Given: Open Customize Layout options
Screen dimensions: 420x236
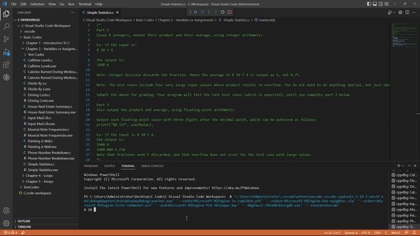Looking at the screenshot, I should point(387,4).
